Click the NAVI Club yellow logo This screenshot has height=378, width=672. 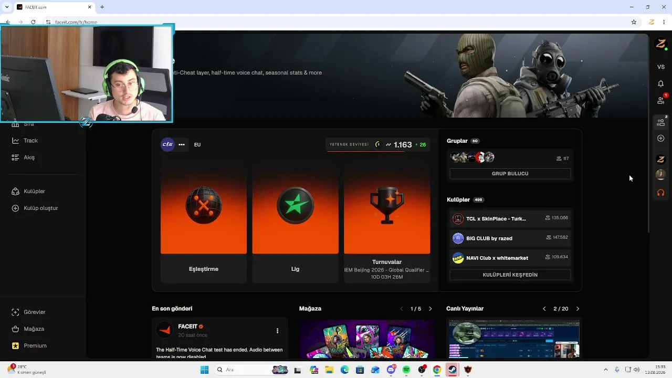458,258
